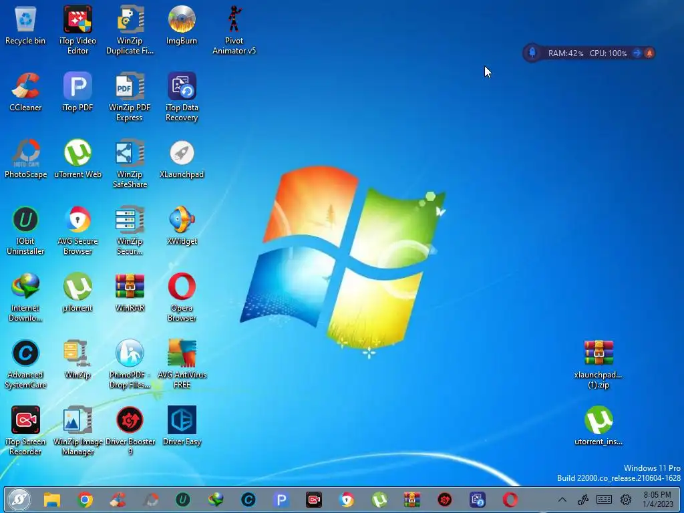Launch the Driver Easy desktop shortcut
Image resolution: width=684 pixels, height=513 pixels.
click(x=182, y=426)
